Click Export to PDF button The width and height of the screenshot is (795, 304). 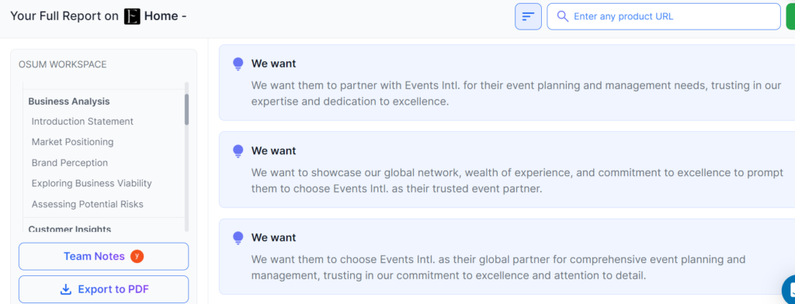(x=103, y=289)
